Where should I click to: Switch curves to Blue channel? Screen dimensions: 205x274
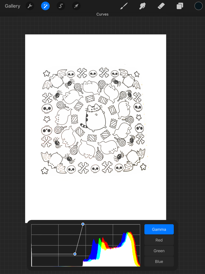[159, 261]
